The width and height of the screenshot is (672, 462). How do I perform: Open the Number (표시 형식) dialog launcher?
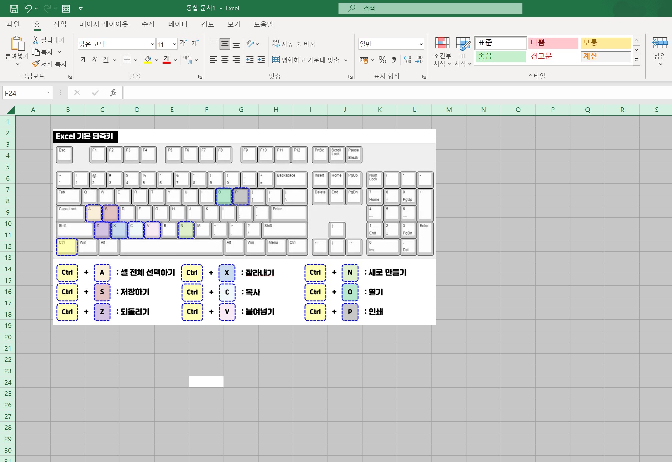[424, 77]
